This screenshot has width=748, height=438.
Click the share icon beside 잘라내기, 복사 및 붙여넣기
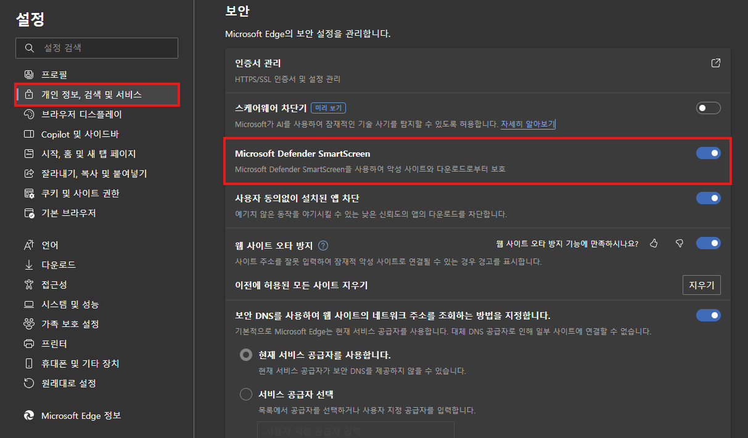(x=29, y=173)
